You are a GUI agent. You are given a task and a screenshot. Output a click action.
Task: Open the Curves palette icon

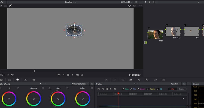(x=107, y=80)
